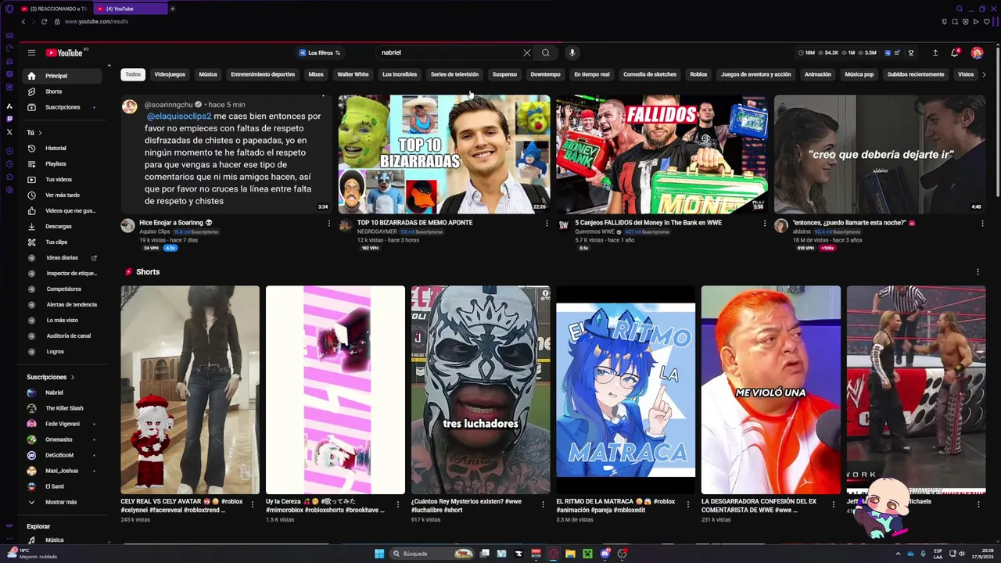Select the Subidos recientemente filter chip
Viewport: 1001px width, 563px height.
point(916,74)
